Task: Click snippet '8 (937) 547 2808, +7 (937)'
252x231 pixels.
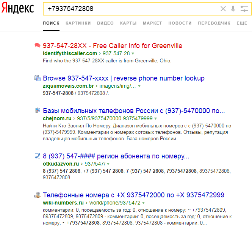Action: point(137,174)
